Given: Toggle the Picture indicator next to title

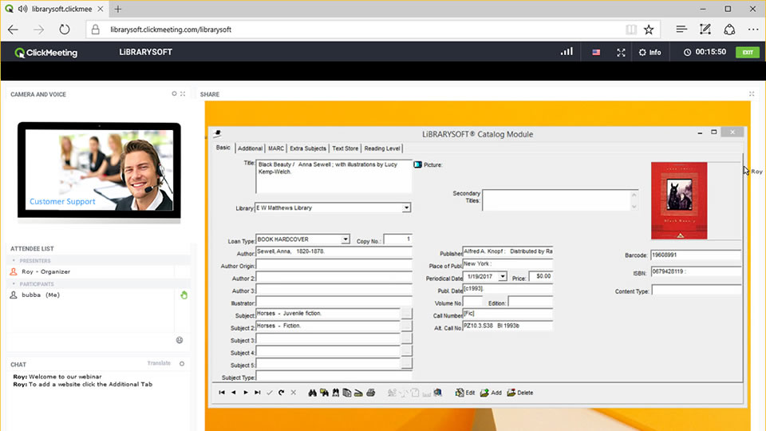Looking at the screenshot, I should pos(417,165).
